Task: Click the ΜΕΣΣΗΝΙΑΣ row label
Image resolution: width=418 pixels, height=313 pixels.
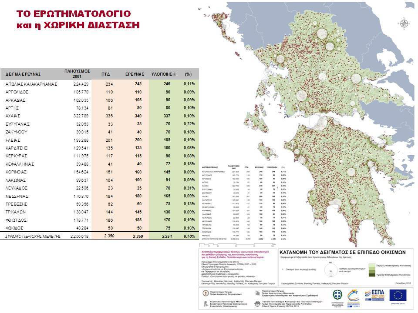Action: tap(17, 196)
